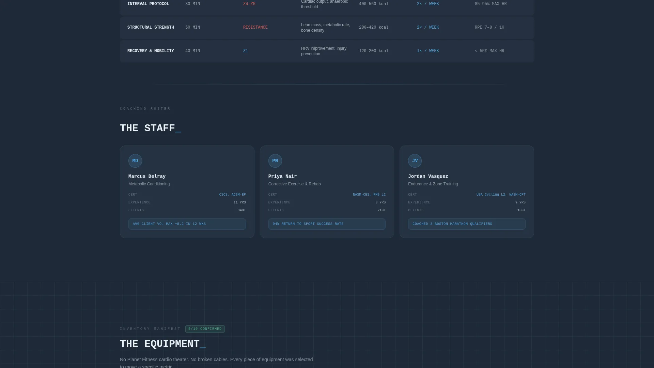Image resolution: width=654 pixels, height=368 pixels.
Task: Click the 280–420 kcal value
Action: pyautogui.click(x=374, y=28)
